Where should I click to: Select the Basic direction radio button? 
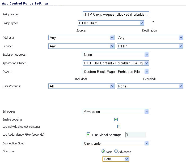pos(103,151)
